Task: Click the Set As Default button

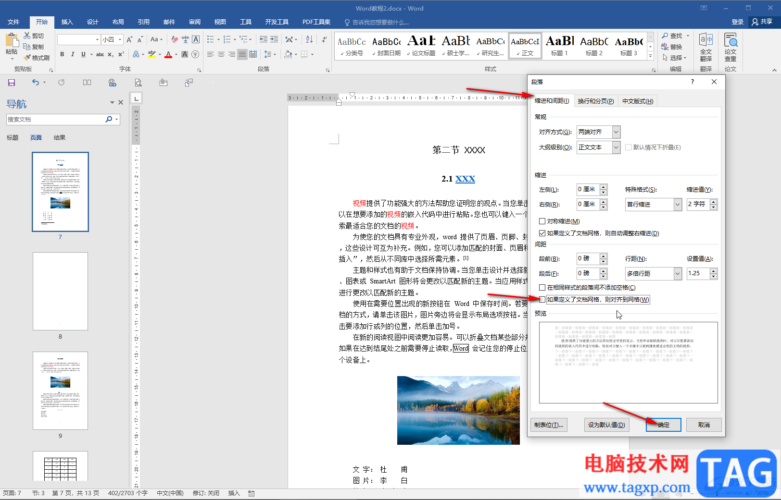Action: coord(607,425)
